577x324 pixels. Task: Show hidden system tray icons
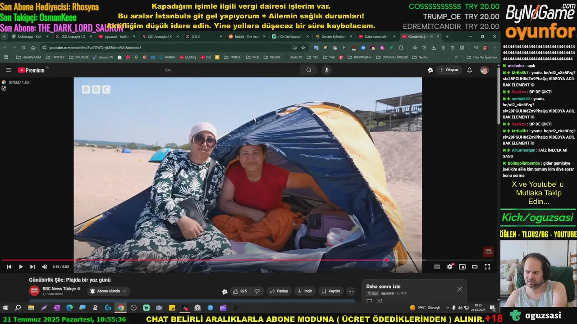pyautogui.click(x=447, y=308)
